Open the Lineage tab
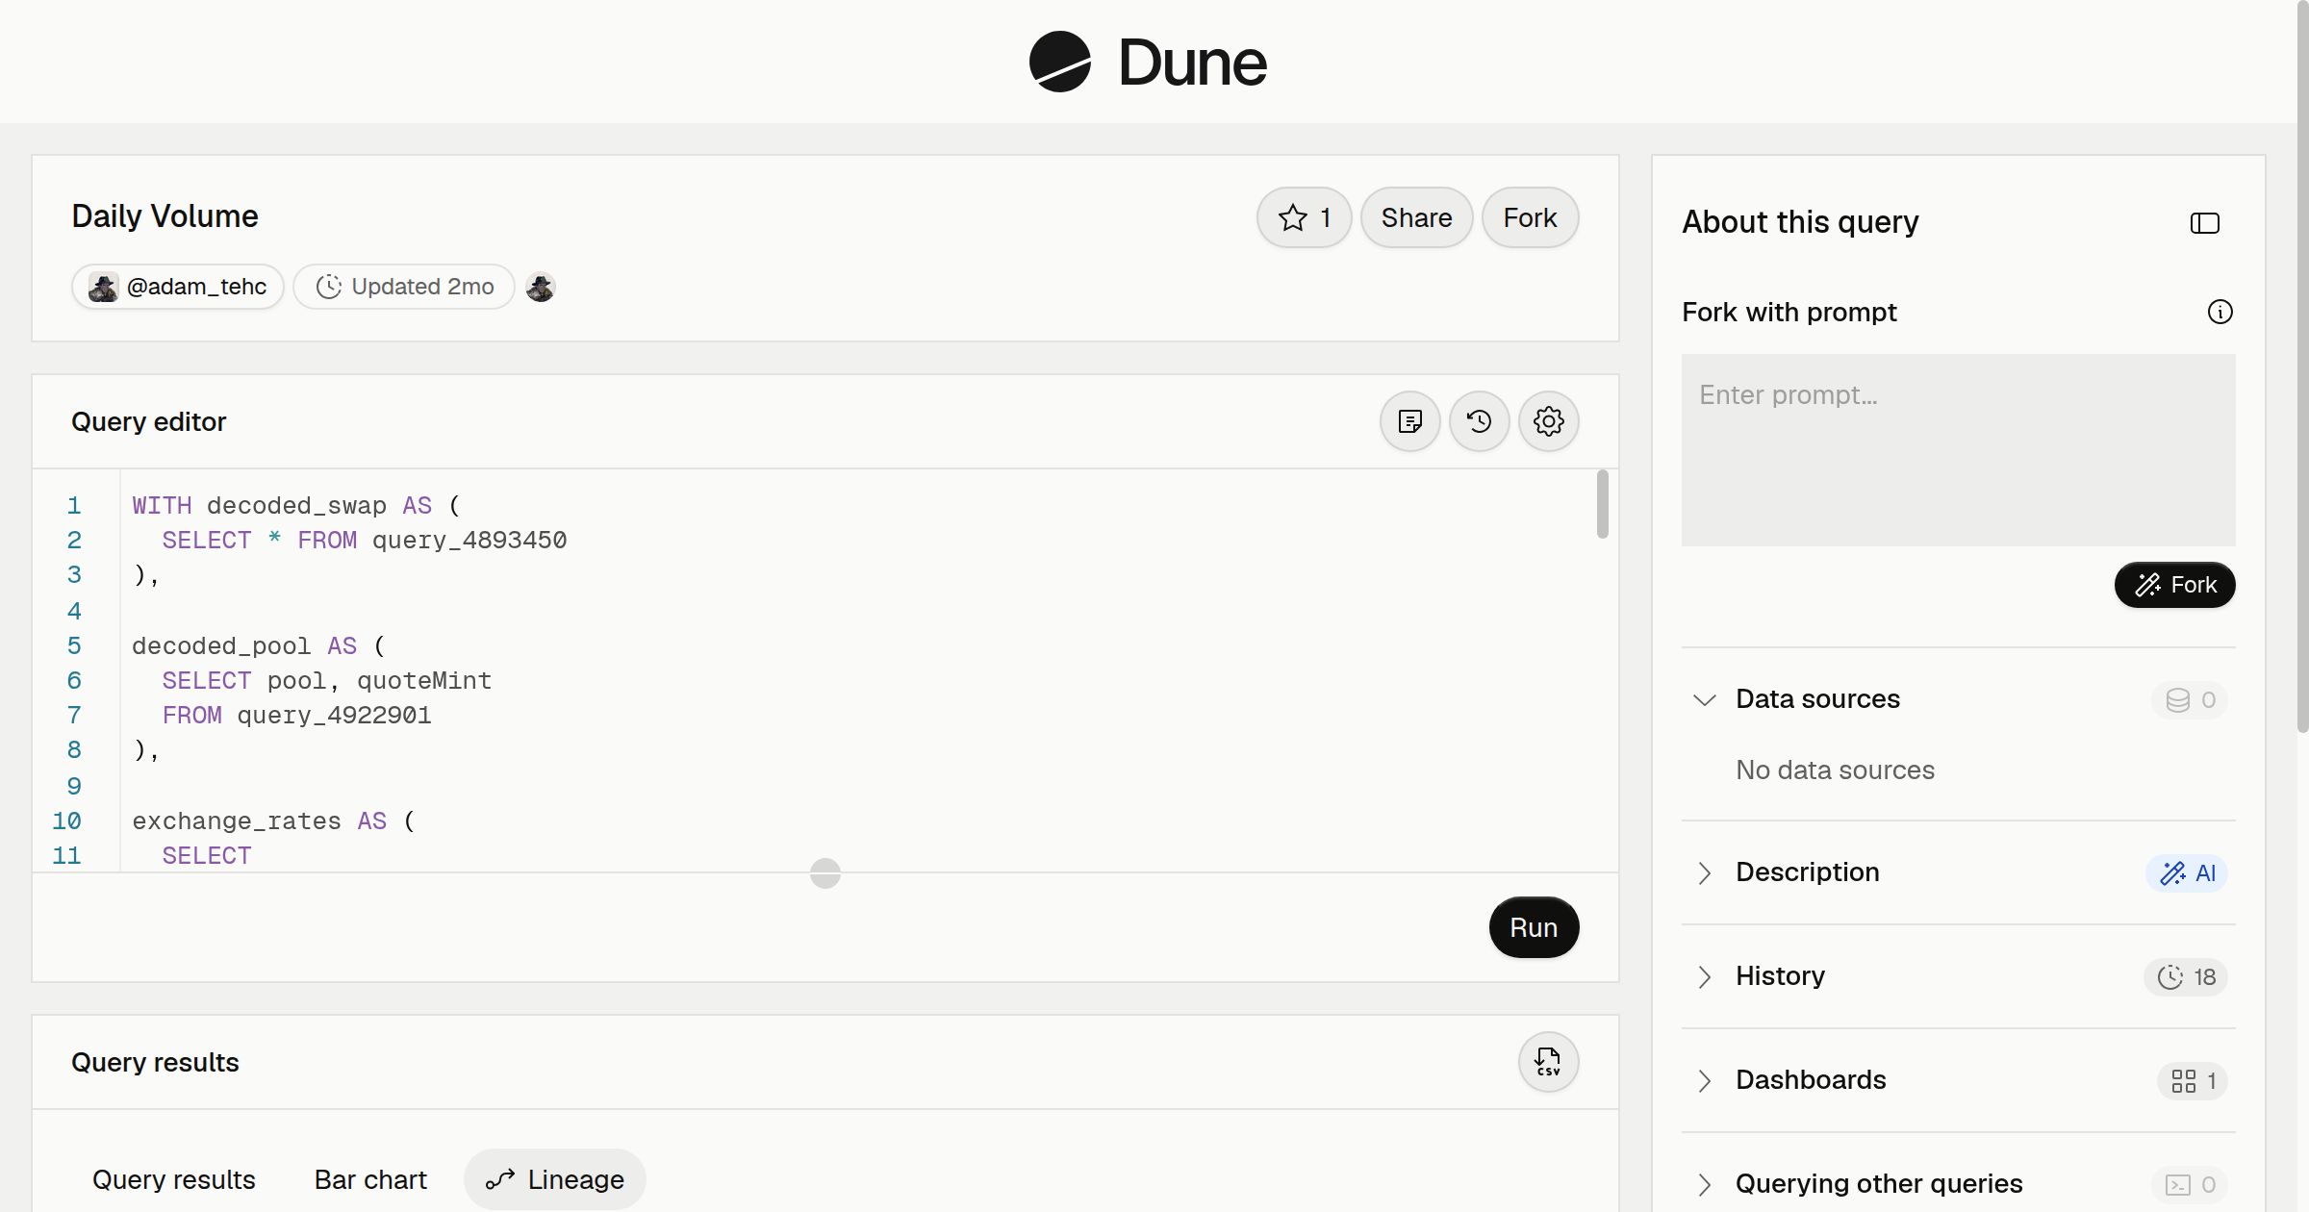This screenshot has height=1212, width=2309. pos(555,1179)
